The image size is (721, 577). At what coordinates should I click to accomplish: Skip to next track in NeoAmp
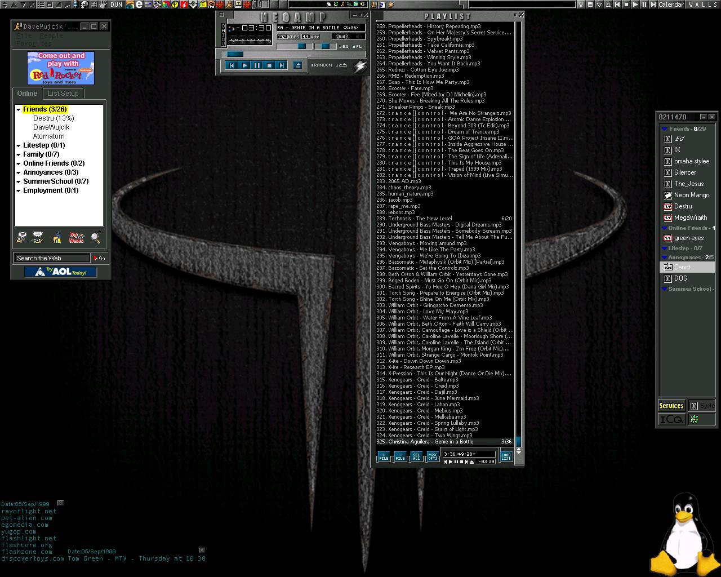tap(282, 65)
